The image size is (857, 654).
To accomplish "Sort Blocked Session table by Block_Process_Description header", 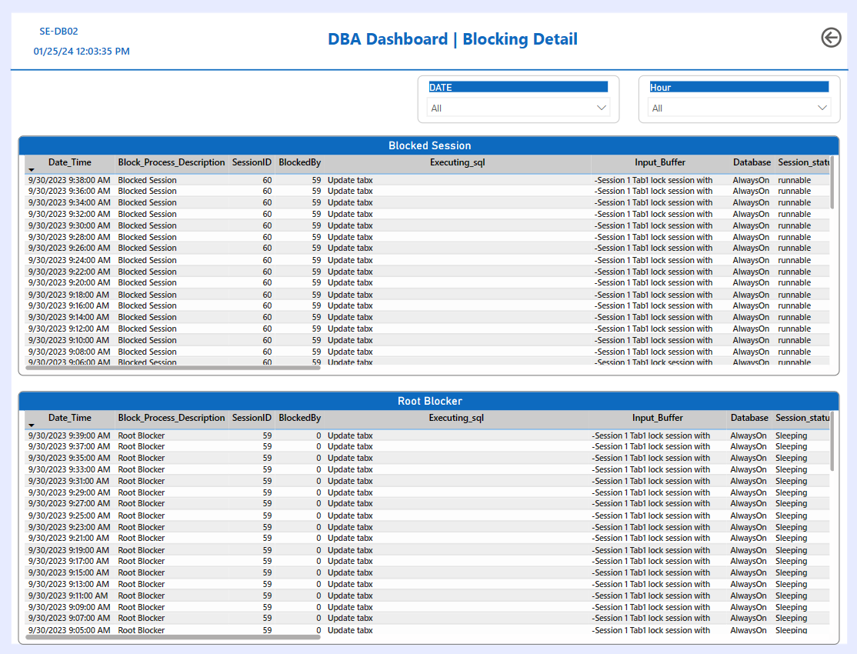I will pyautogui.click(x=171, y=162).
